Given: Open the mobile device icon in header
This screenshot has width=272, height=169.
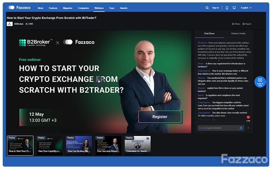Looking at the screenshot, I should pyautogui.click(x=227, y=8).
